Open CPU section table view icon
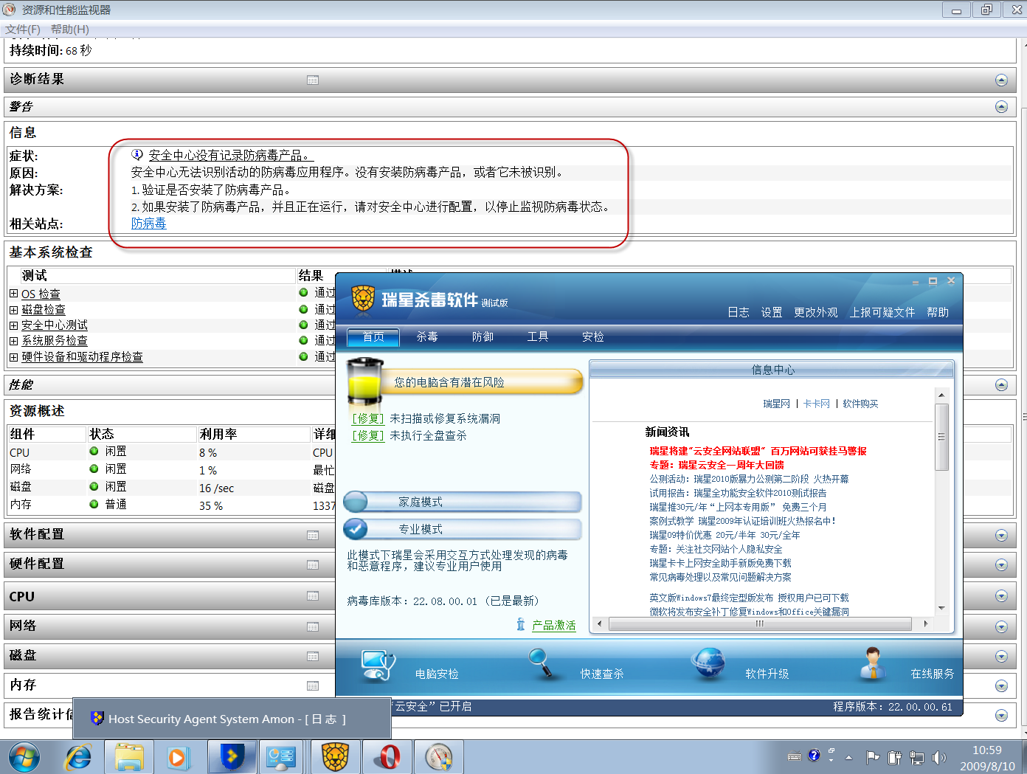This screenshot has height=774, width=1027. click(313, 595)
